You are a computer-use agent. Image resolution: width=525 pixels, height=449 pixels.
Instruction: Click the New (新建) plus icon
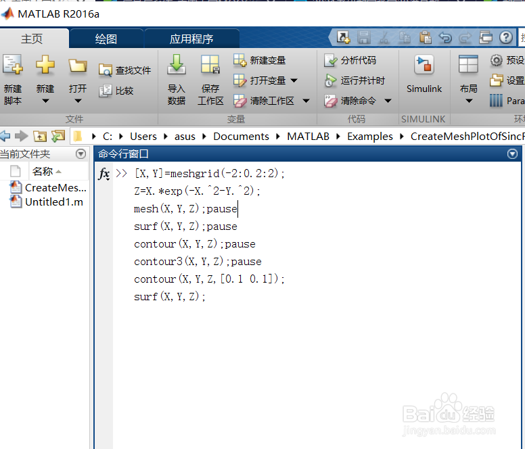coord(45,64)
